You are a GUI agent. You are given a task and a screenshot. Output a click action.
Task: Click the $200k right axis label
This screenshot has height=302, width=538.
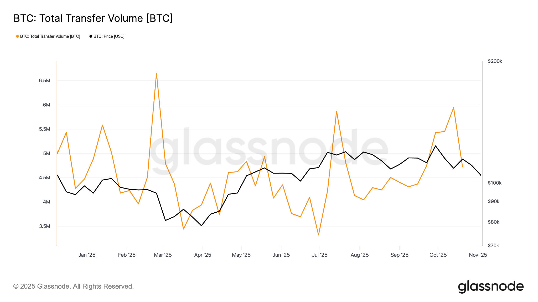point(495,61)
